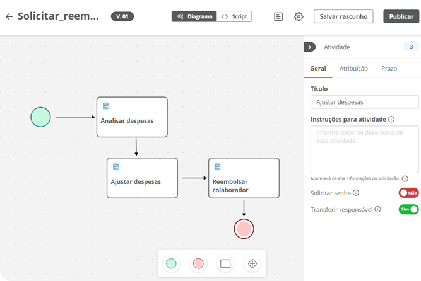Click the Publicar button
421x281 pixels.
click(x=401, y=16)
